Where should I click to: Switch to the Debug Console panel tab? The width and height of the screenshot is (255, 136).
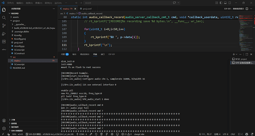click(85, 54)
